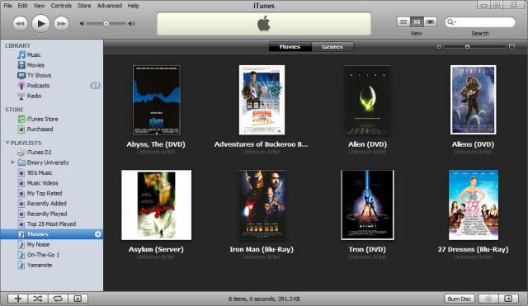Open the Store menu
Viewport: 528px width, 306px height.
point(84,6)
